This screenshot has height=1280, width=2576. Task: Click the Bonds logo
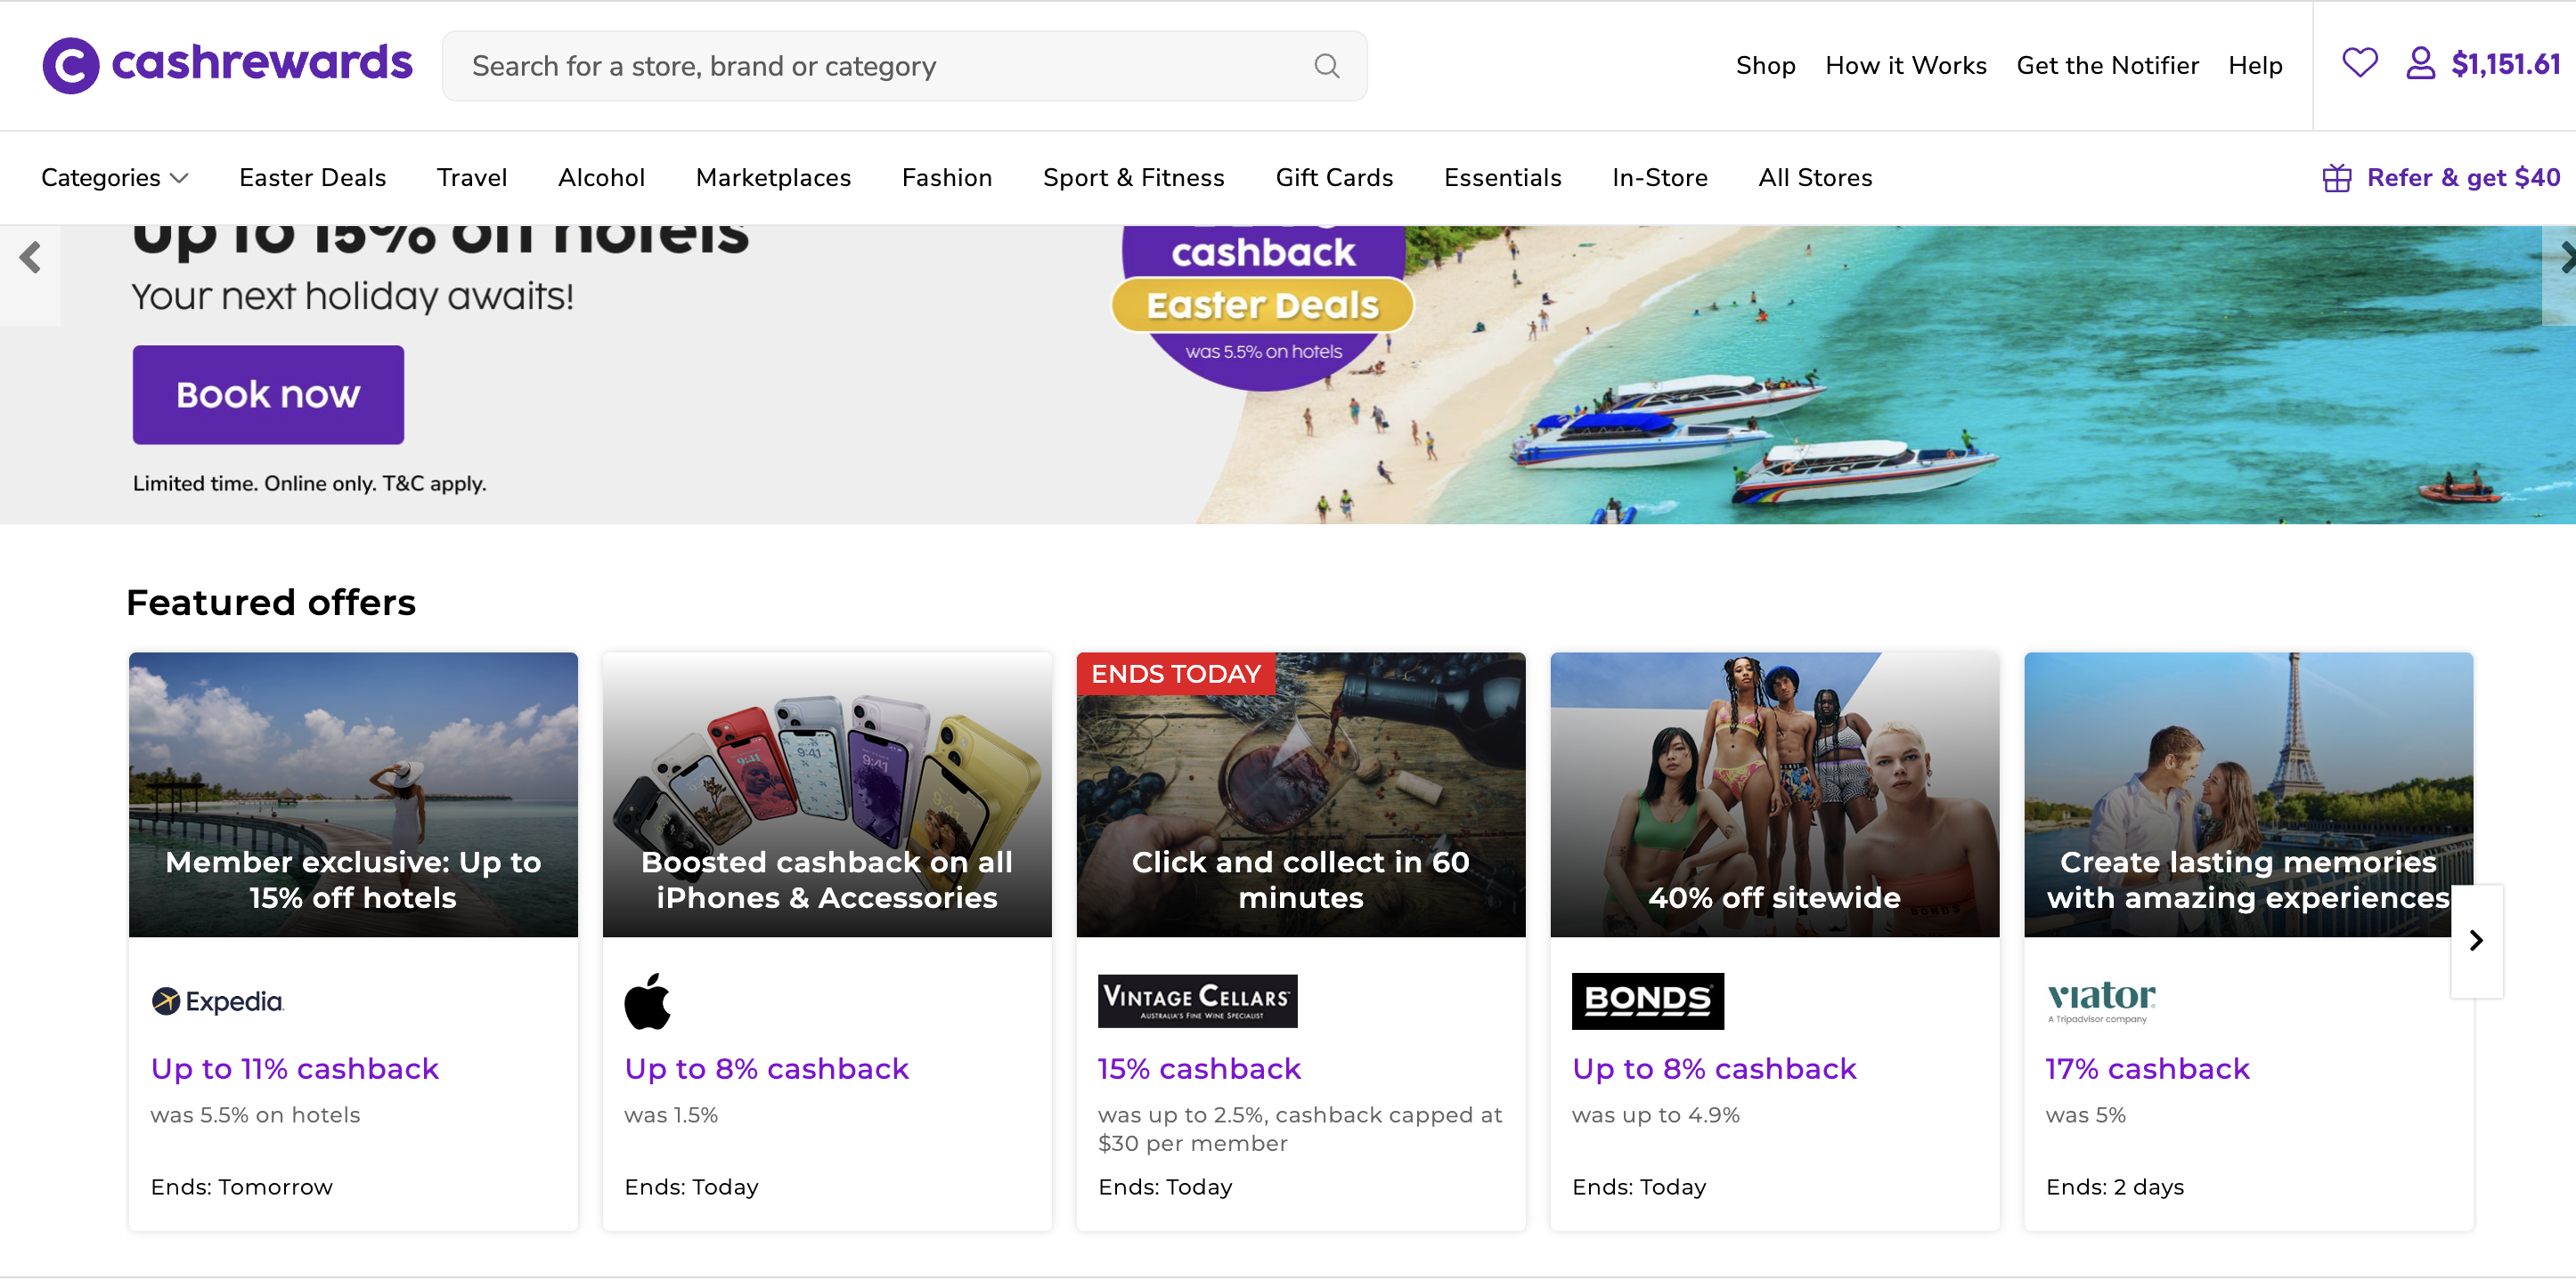(x=1647, y=1001)
